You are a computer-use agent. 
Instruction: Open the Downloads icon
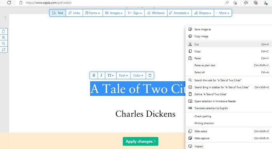pyautogui.click(x=265, y=3)
